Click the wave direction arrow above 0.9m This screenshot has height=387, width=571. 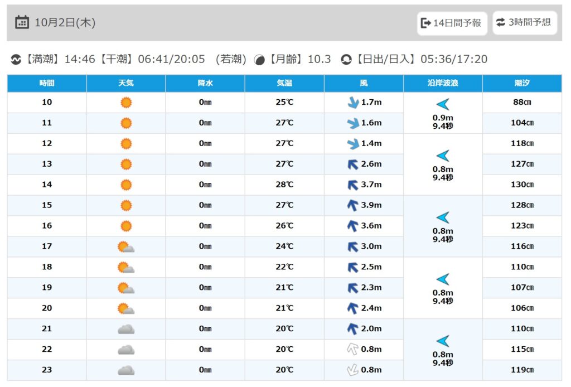point(443,104)
